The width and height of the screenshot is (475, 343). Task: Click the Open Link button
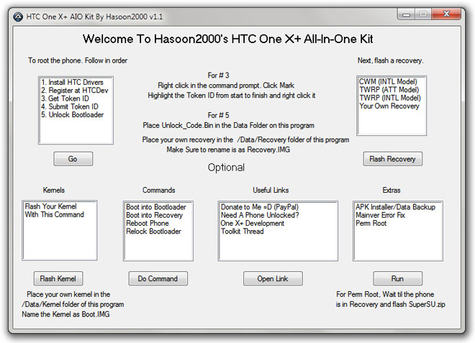[273, 278]
